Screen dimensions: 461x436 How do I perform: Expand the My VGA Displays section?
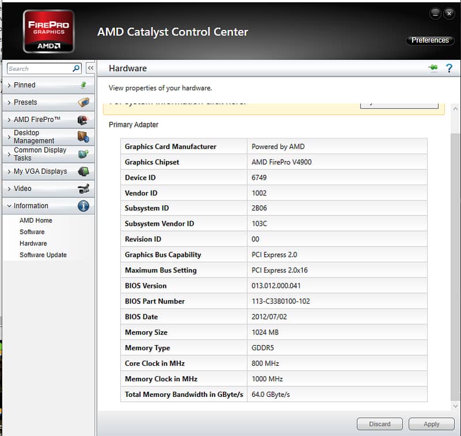click(9, 172)
